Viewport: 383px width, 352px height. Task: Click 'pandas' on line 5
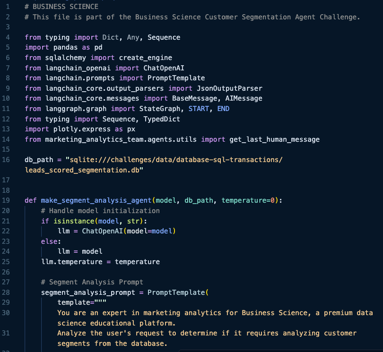pos(65,47)
